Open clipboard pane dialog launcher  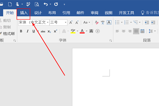coord(15,41)
